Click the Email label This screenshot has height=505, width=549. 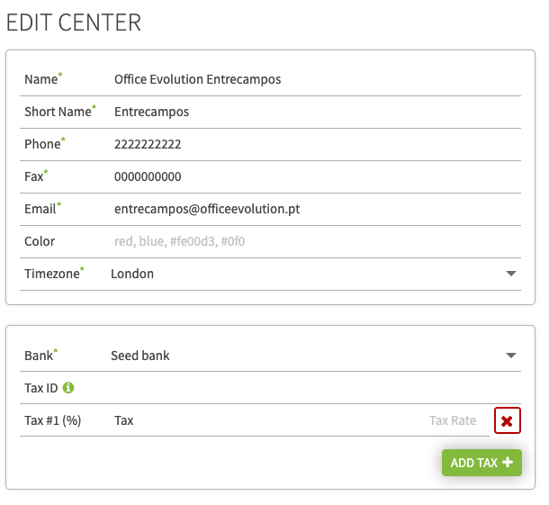(42, 209)
